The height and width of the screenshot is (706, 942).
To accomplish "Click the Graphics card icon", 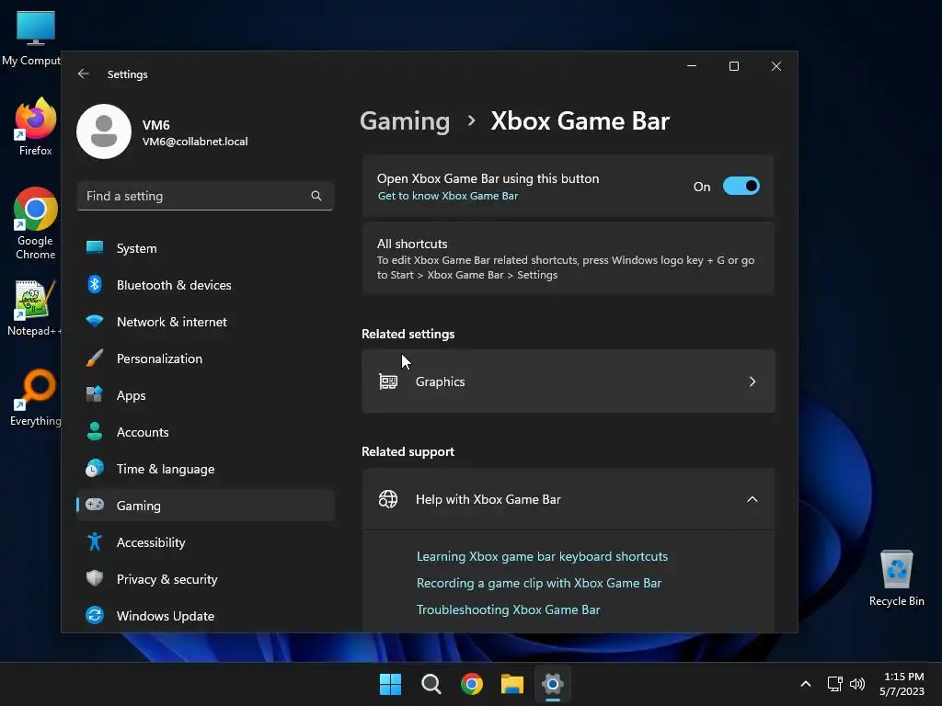I will (388, 381).
